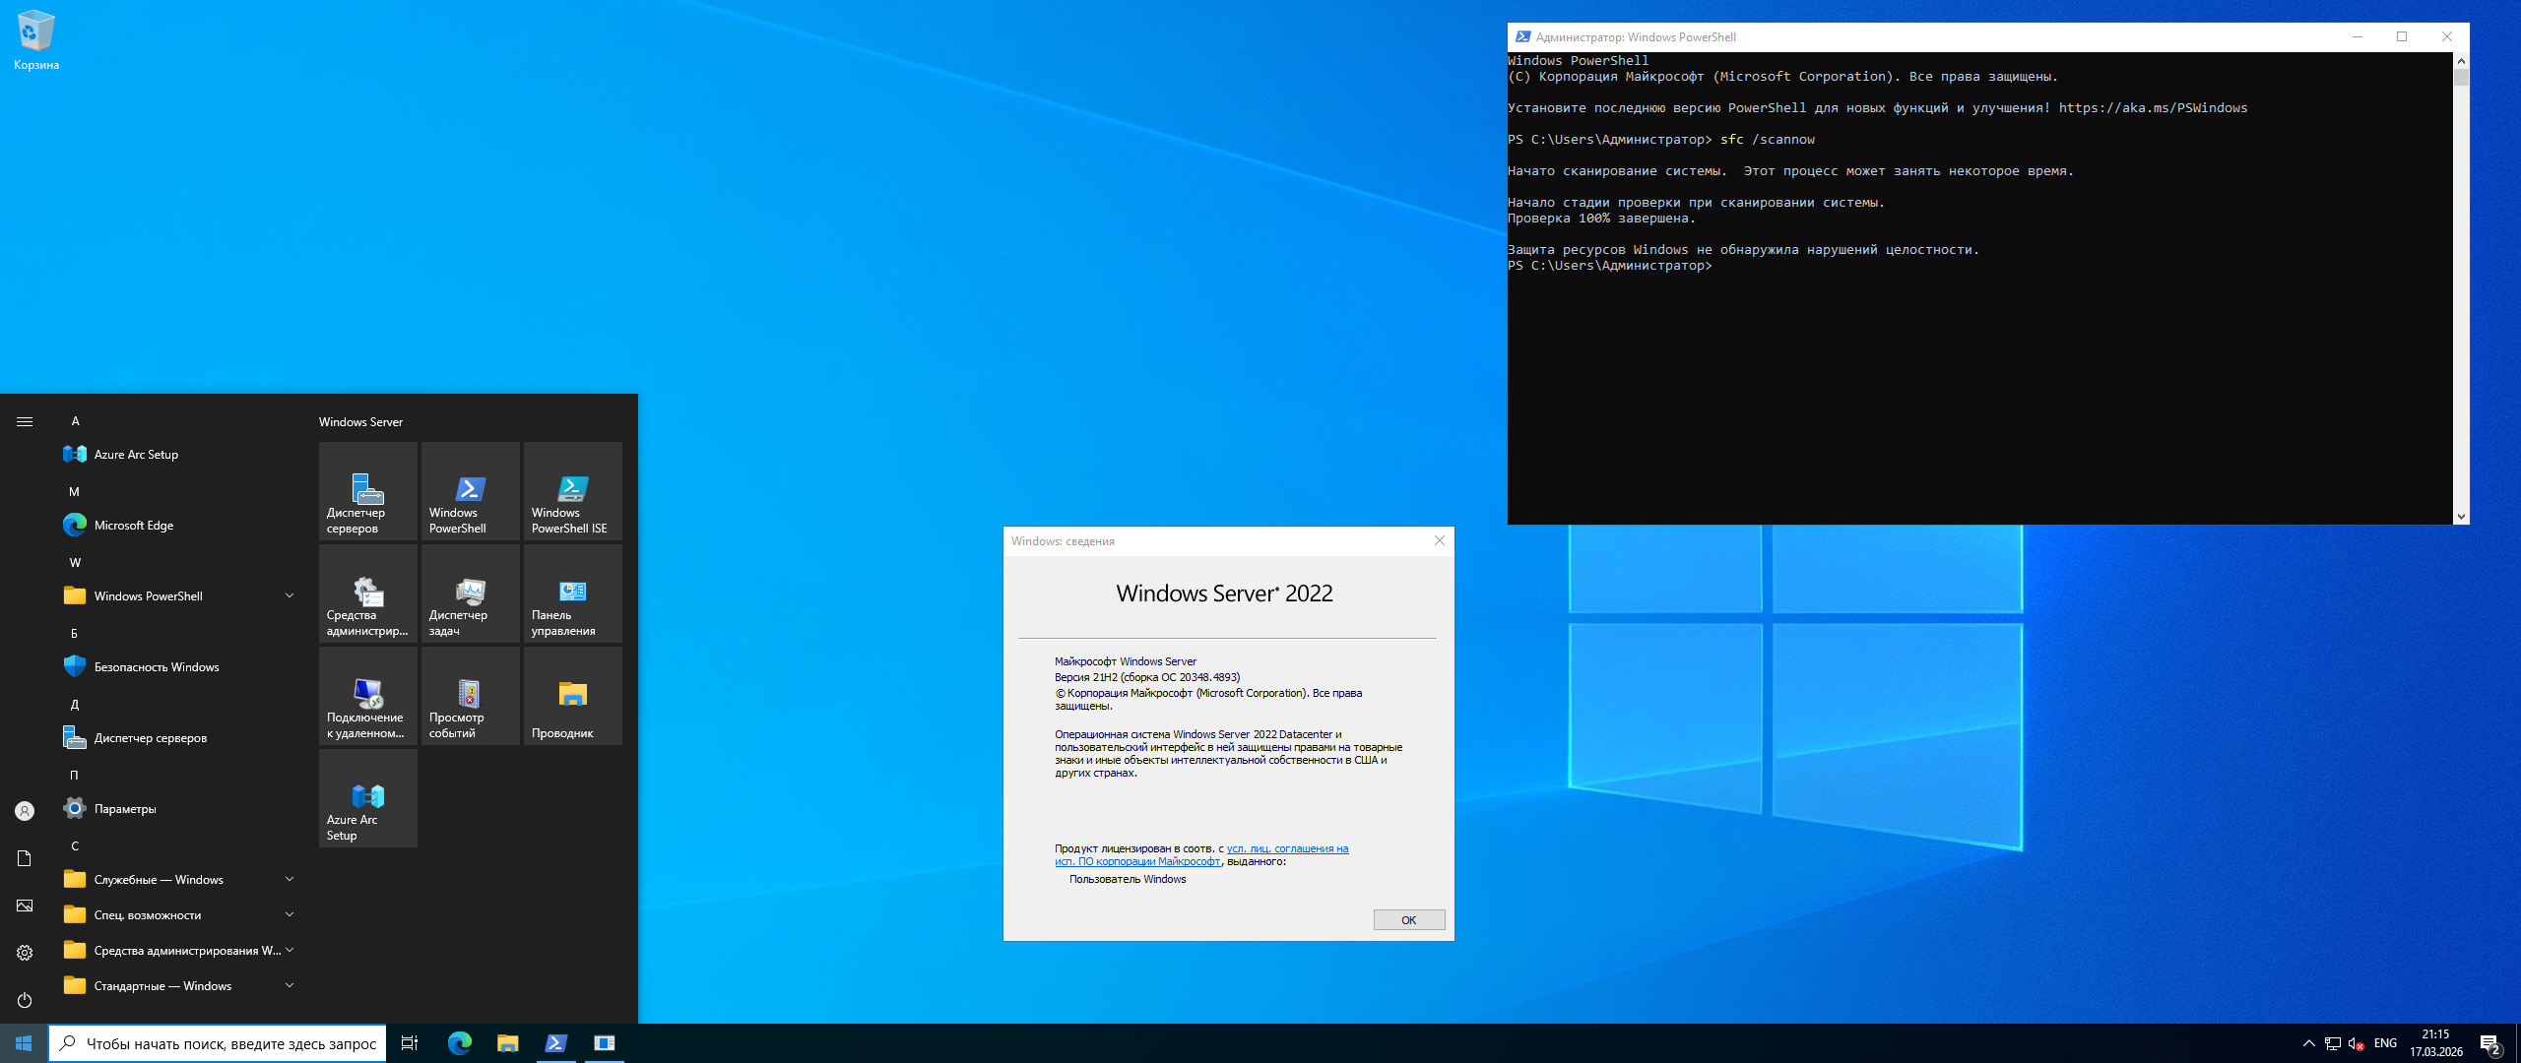Screen dimensions: 2521x1063
Task: Open the Диспетчер задач tile
Action: click(x=470, y=593)
